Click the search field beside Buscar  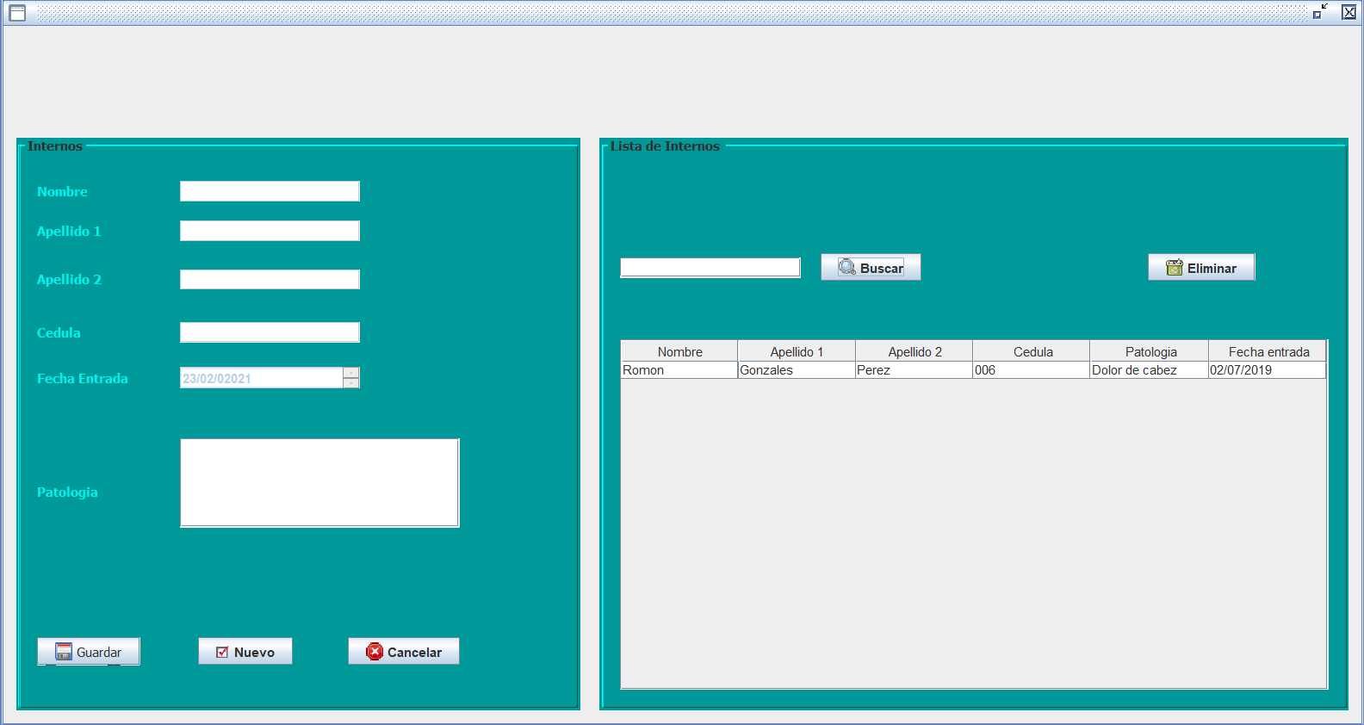point(710,268)
